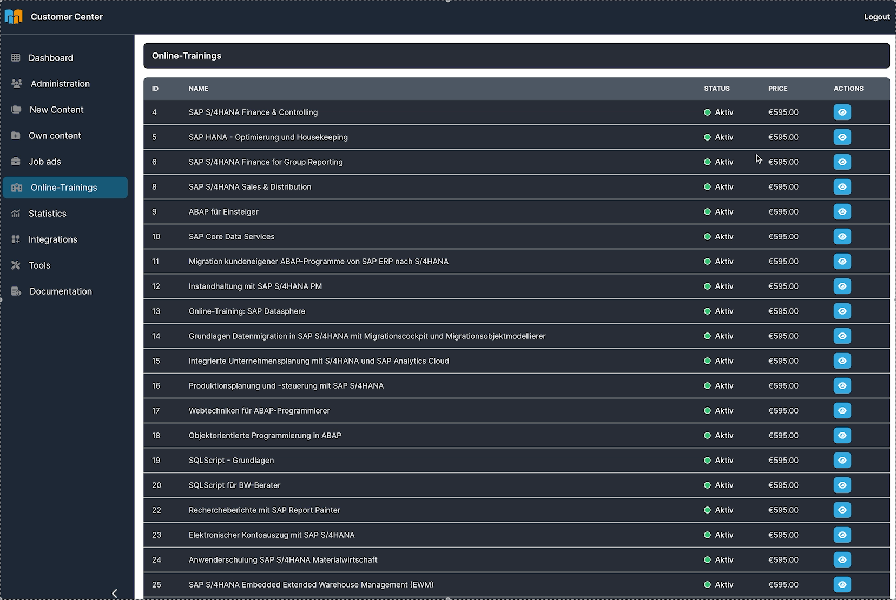Open Documentation from the sidebar

click(61, 291)
